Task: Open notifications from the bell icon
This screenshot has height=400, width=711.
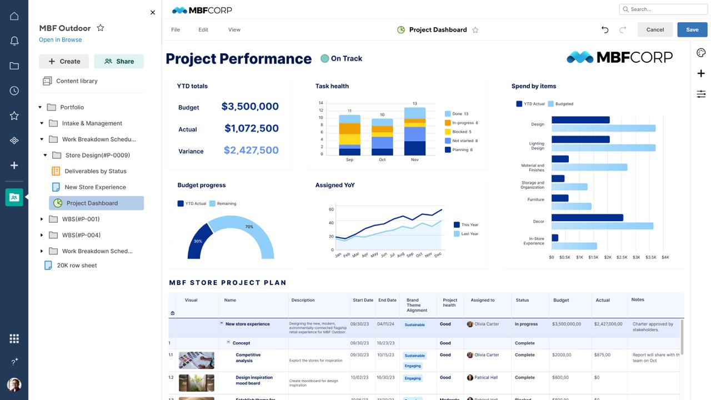Action: (x=14, y=41)
